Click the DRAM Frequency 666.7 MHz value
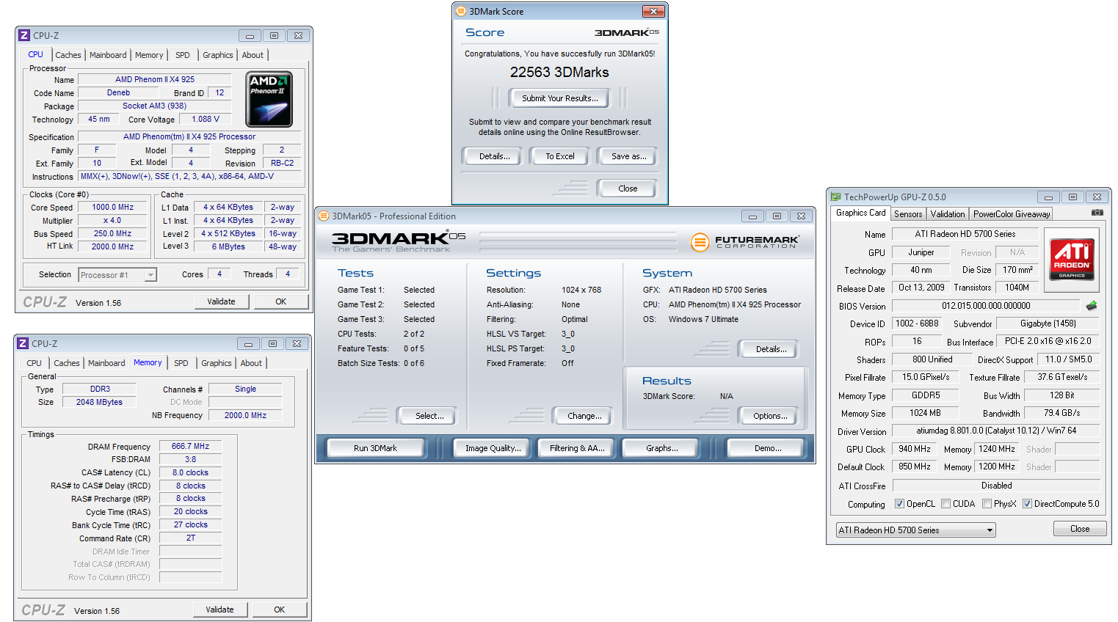1118x622 pixels. [190, 446]
